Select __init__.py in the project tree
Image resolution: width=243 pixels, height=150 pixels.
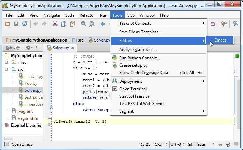coord(31,76)
